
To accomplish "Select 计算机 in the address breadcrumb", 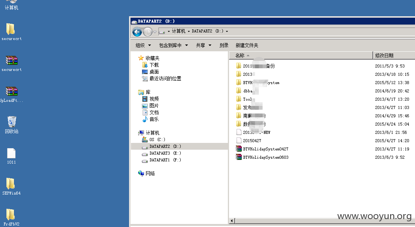I will (x=178, y=31).
